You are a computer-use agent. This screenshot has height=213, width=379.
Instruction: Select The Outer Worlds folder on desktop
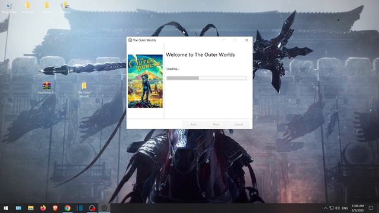point(84,90)
